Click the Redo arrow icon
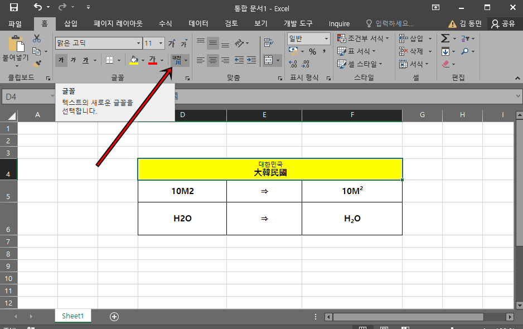Viewport: 523px width, 329px height. click(62, 7)
